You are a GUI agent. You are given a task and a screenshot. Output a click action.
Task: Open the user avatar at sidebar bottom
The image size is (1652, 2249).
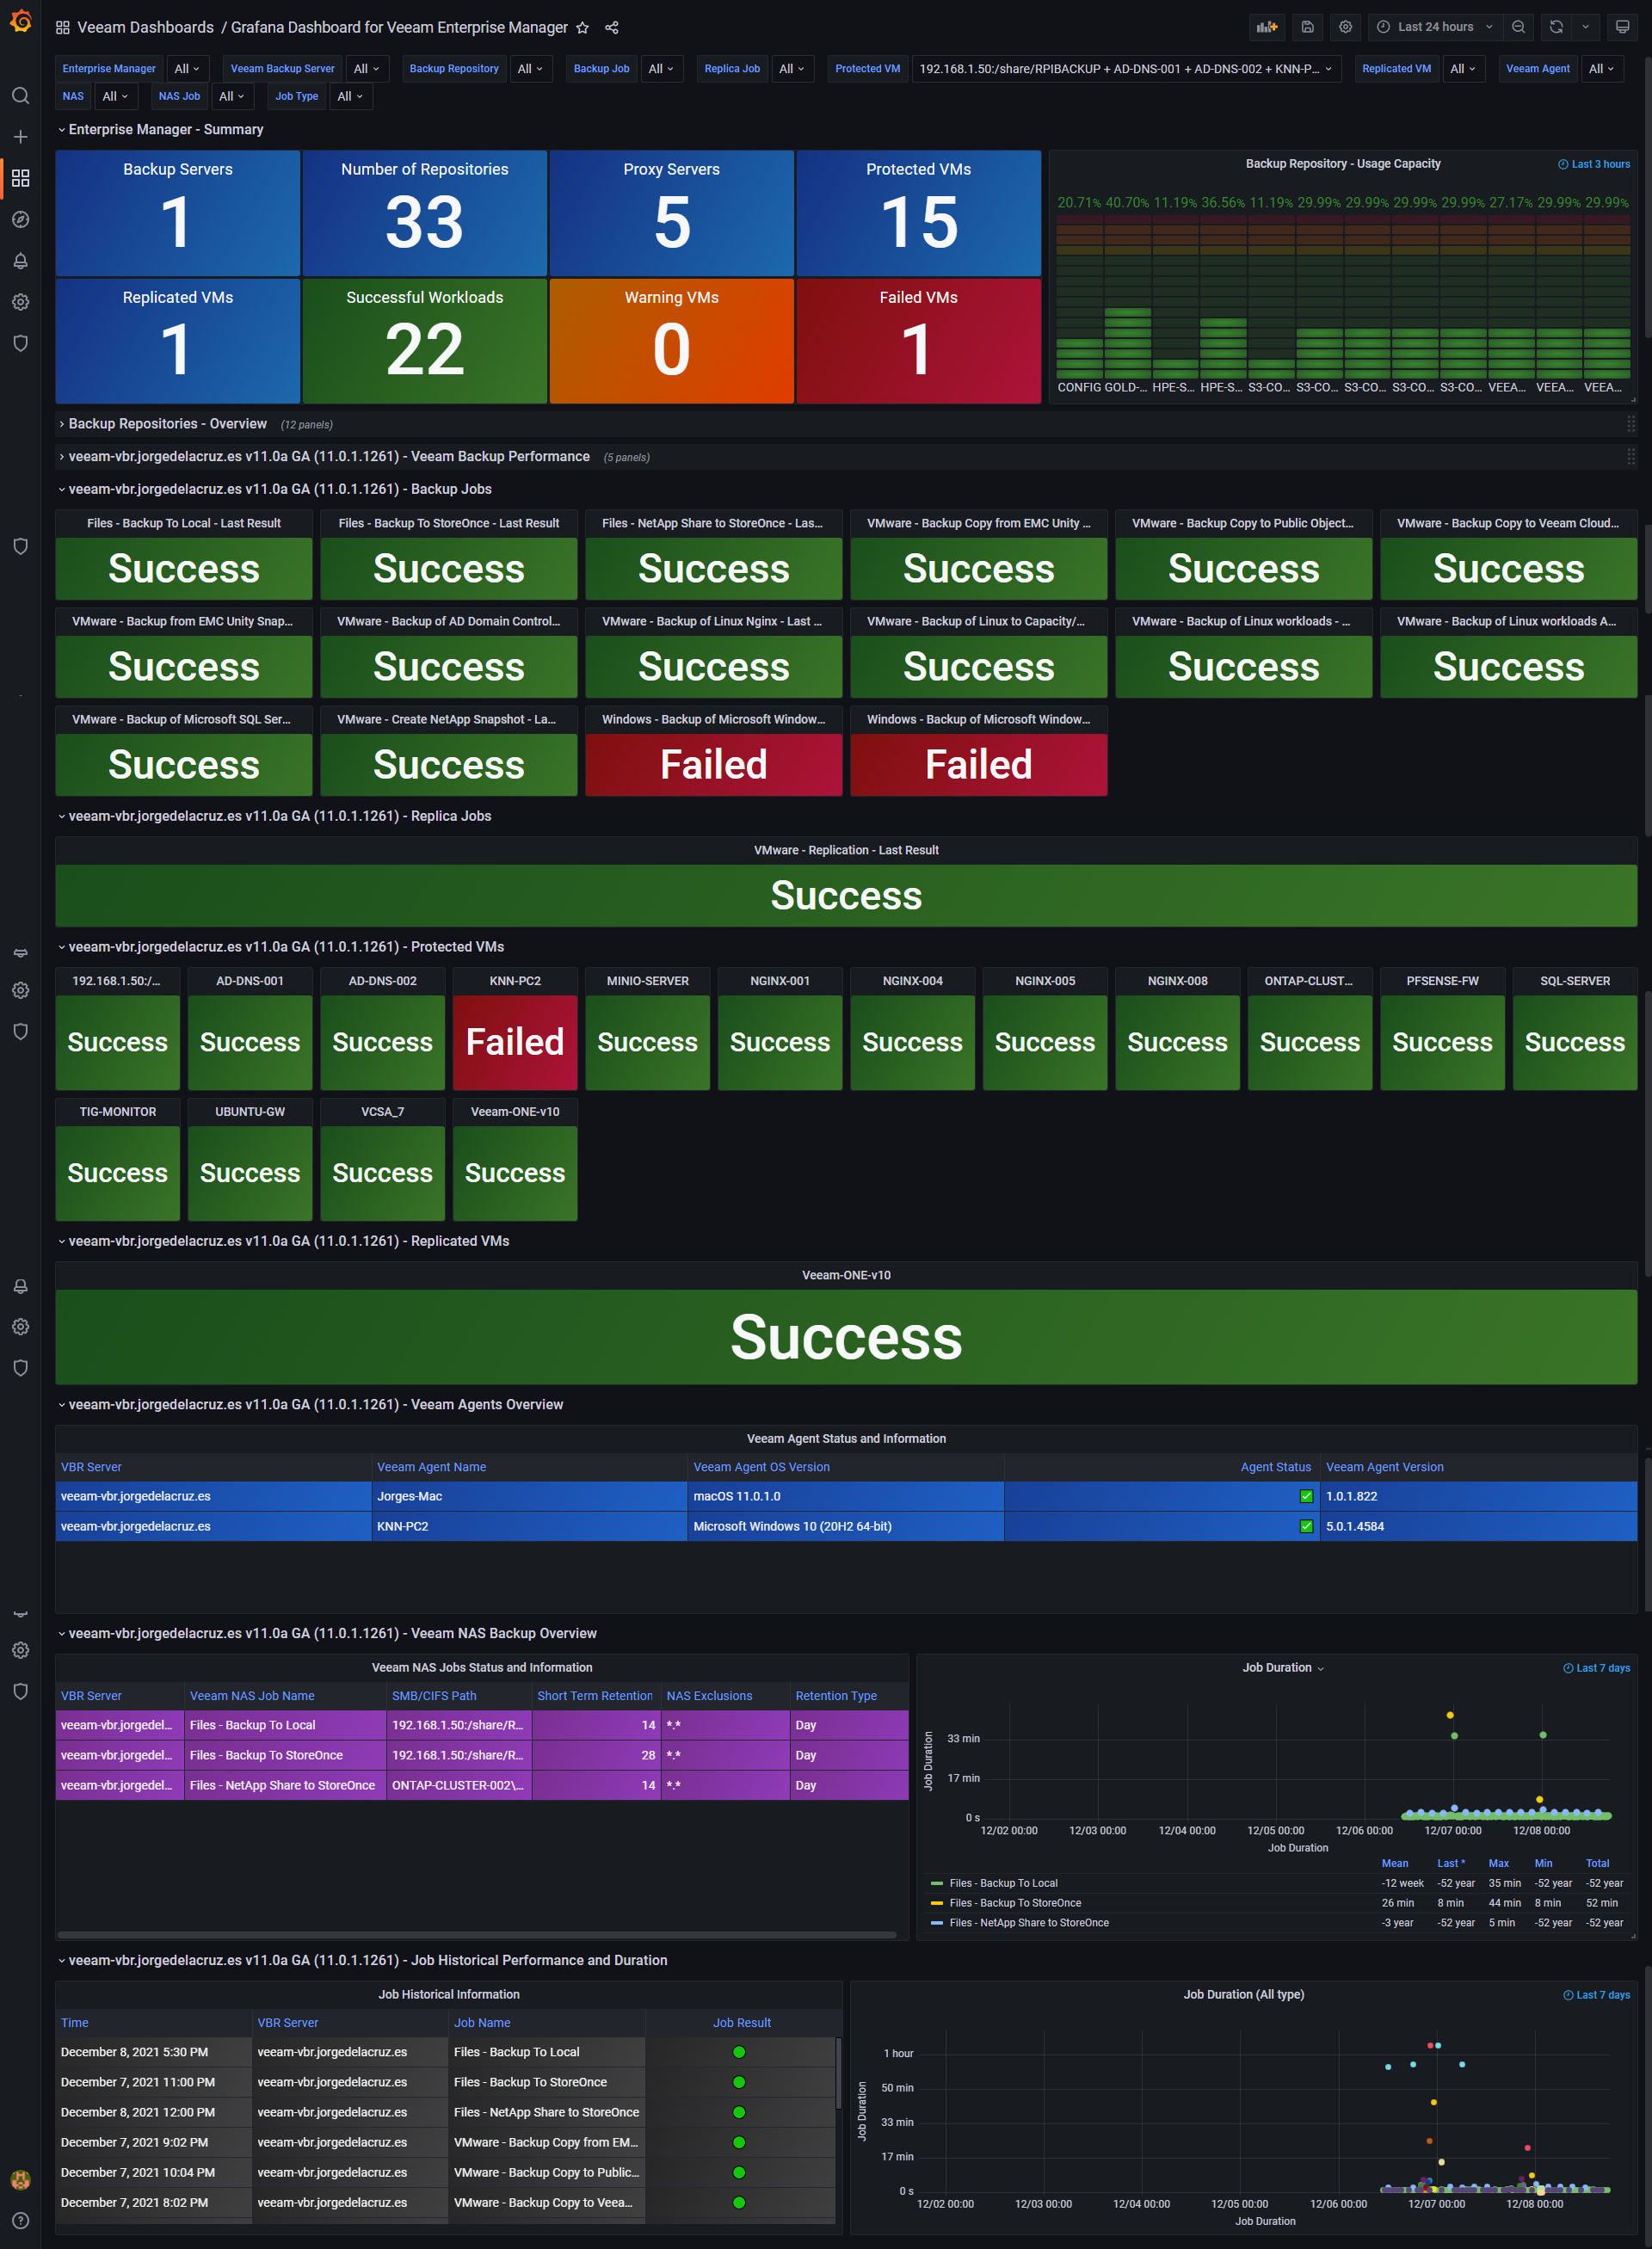(x=20, y=2179)
